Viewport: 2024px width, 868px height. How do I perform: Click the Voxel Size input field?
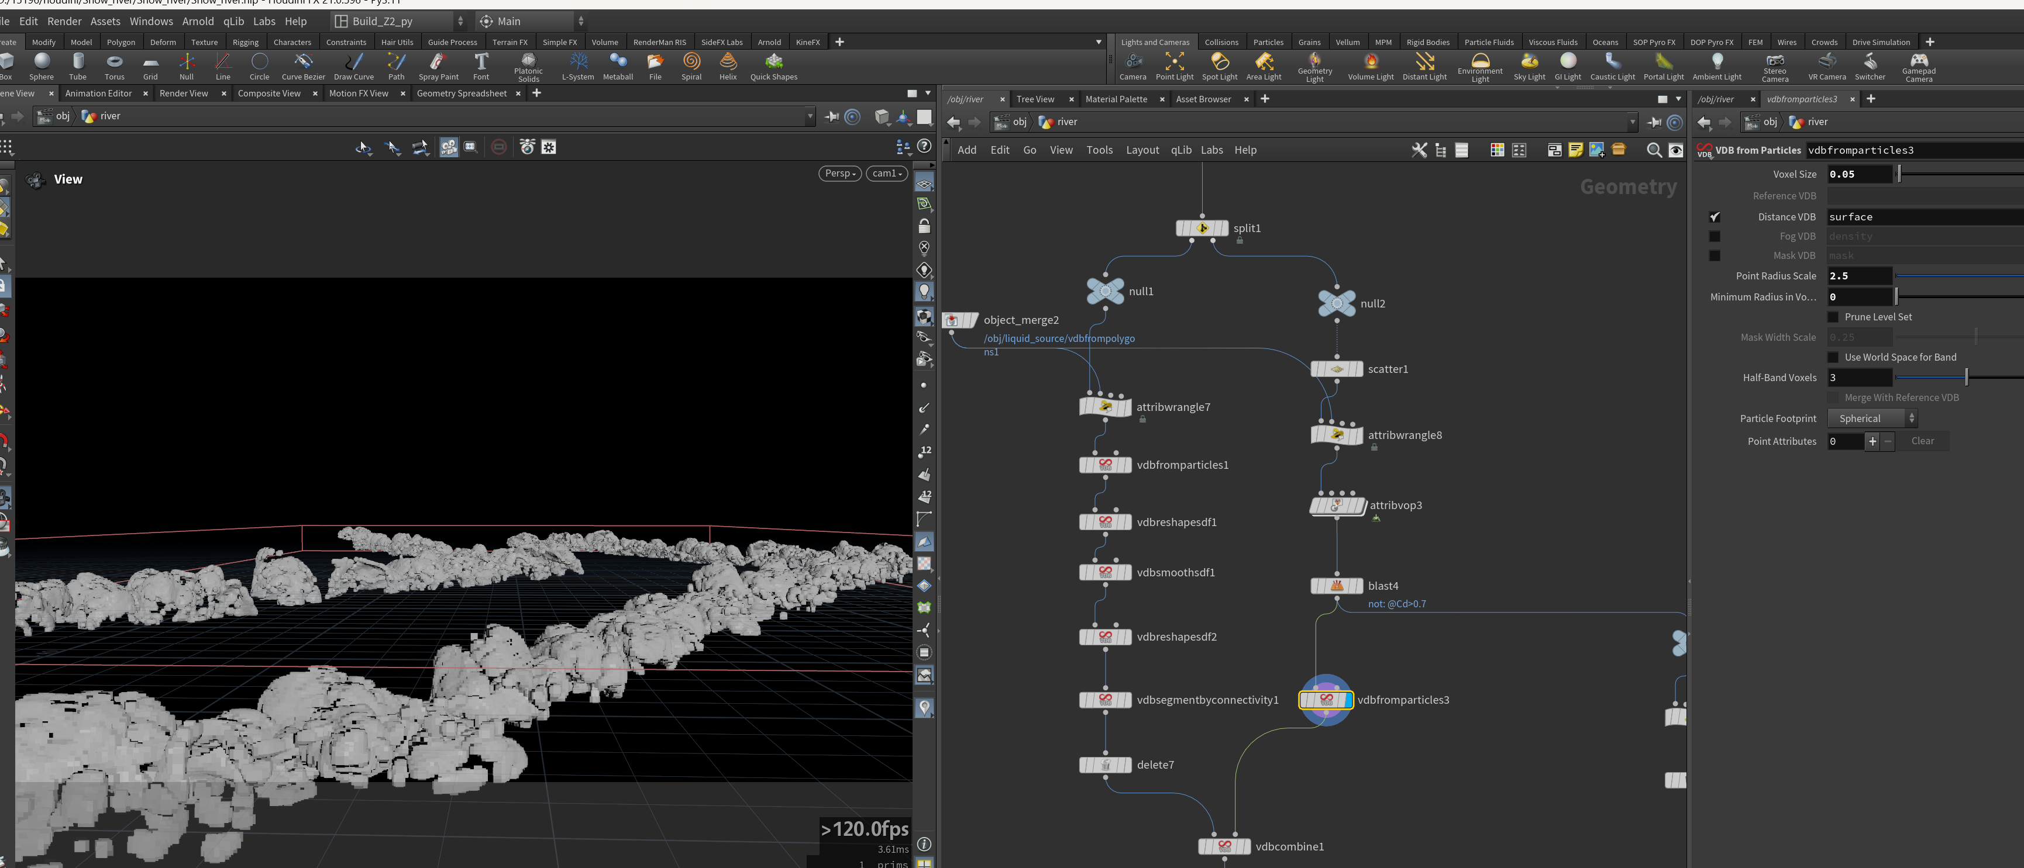point(1859,174)
